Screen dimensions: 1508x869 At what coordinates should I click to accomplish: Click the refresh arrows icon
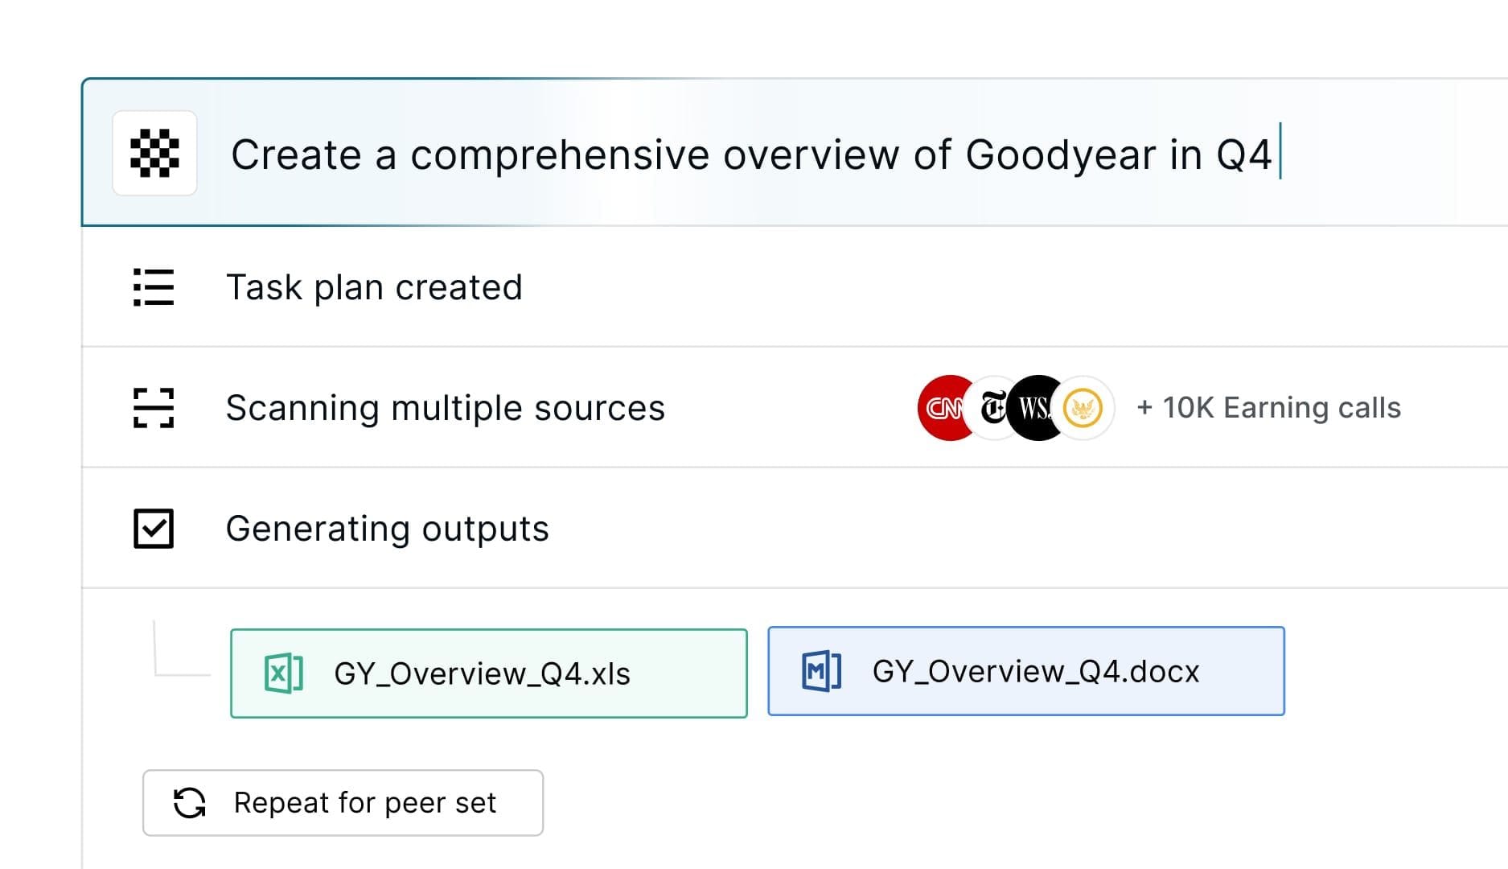[x=190, y=803]
